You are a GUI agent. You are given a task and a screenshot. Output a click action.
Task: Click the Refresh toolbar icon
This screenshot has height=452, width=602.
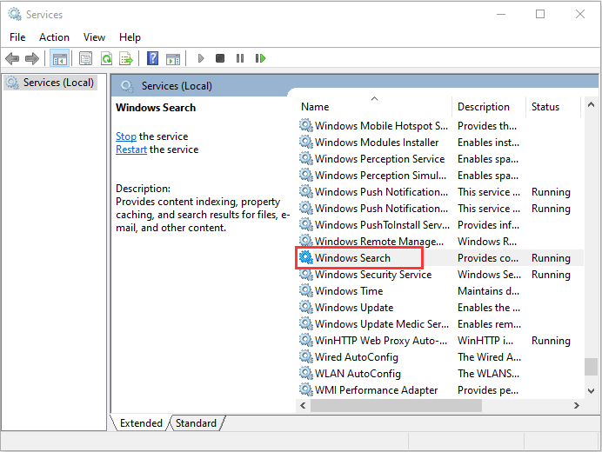point(106,59)
